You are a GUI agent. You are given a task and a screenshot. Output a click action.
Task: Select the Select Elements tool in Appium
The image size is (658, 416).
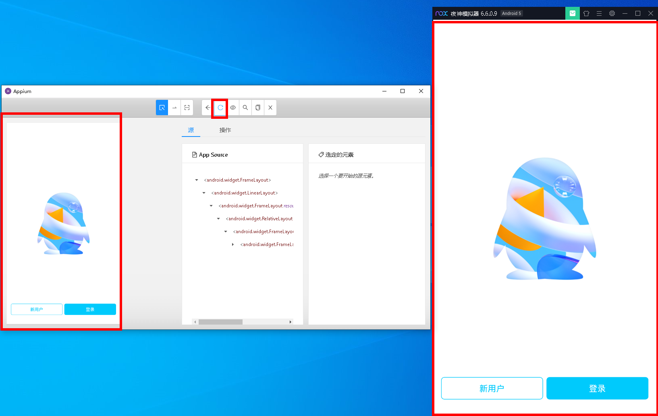coord(162,108)
